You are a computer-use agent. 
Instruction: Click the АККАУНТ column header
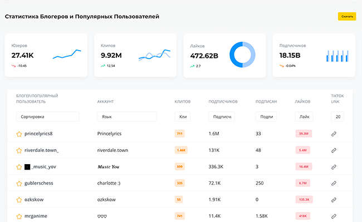tap(105, 102)
